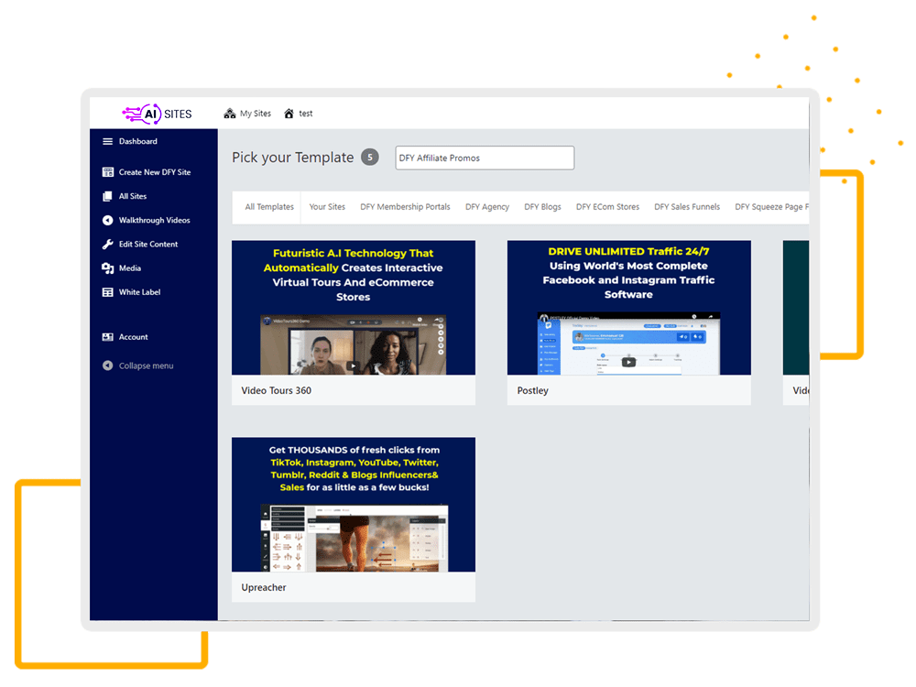Click the Walkthrough Videos arrow icon
This screenshot has width=916, height=687.
tap(107, 220)
